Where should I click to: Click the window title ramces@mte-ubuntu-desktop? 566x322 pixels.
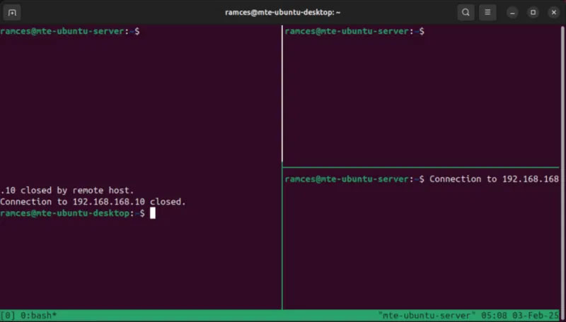pos(282,13)
